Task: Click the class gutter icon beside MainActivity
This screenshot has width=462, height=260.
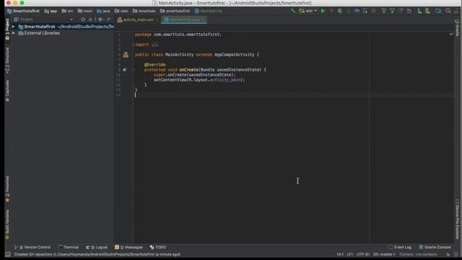Action: 126,55
